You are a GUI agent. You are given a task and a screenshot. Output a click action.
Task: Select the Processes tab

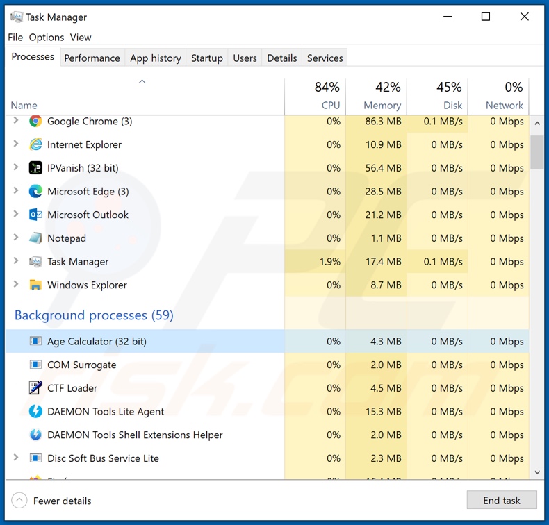point(33,57)
